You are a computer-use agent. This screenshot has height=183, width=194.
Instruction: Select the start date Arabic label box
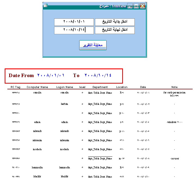click(115, 22)
